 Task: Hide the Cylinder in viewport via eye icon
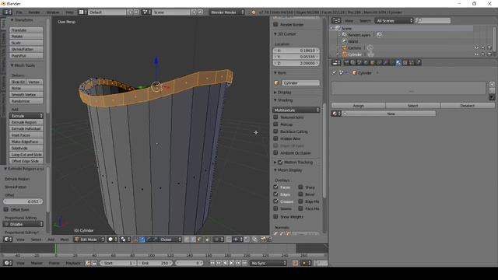[476, 54]
